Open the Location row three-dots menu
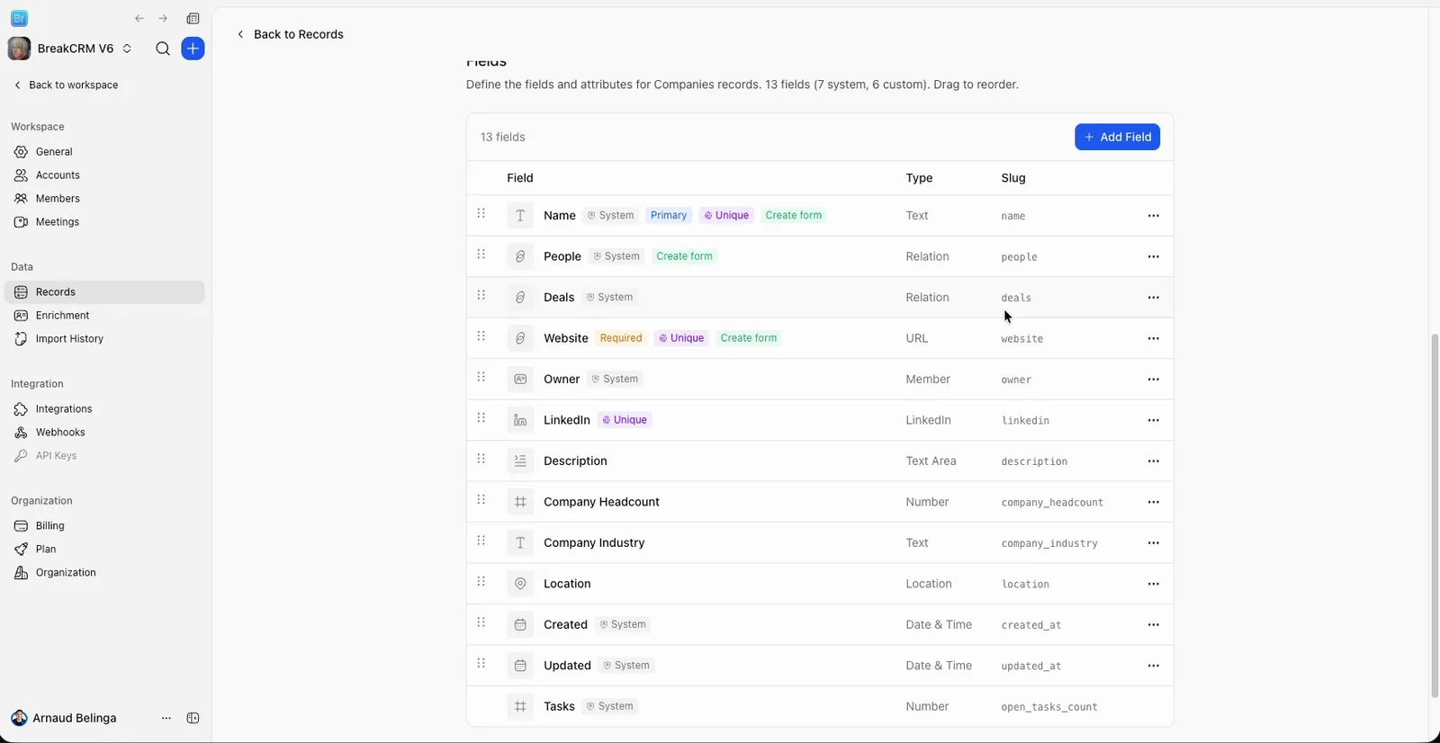 (1153, 584)
